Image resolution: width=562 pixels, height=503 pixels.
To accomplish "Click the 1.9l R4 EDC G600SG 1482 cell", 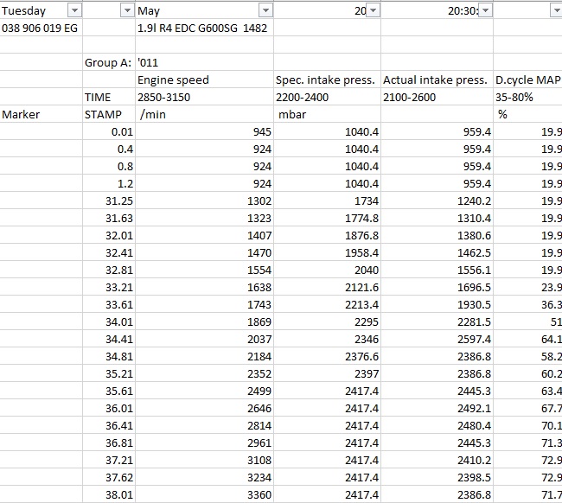I will pyautogui.click(x=202, y=28).
